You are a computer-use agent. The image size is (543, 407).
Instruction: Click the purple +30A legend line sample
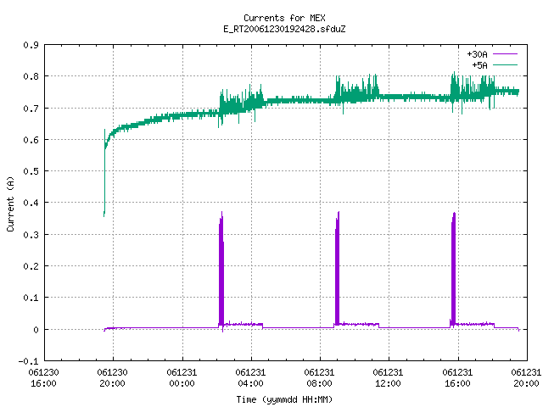click(505, 54)
